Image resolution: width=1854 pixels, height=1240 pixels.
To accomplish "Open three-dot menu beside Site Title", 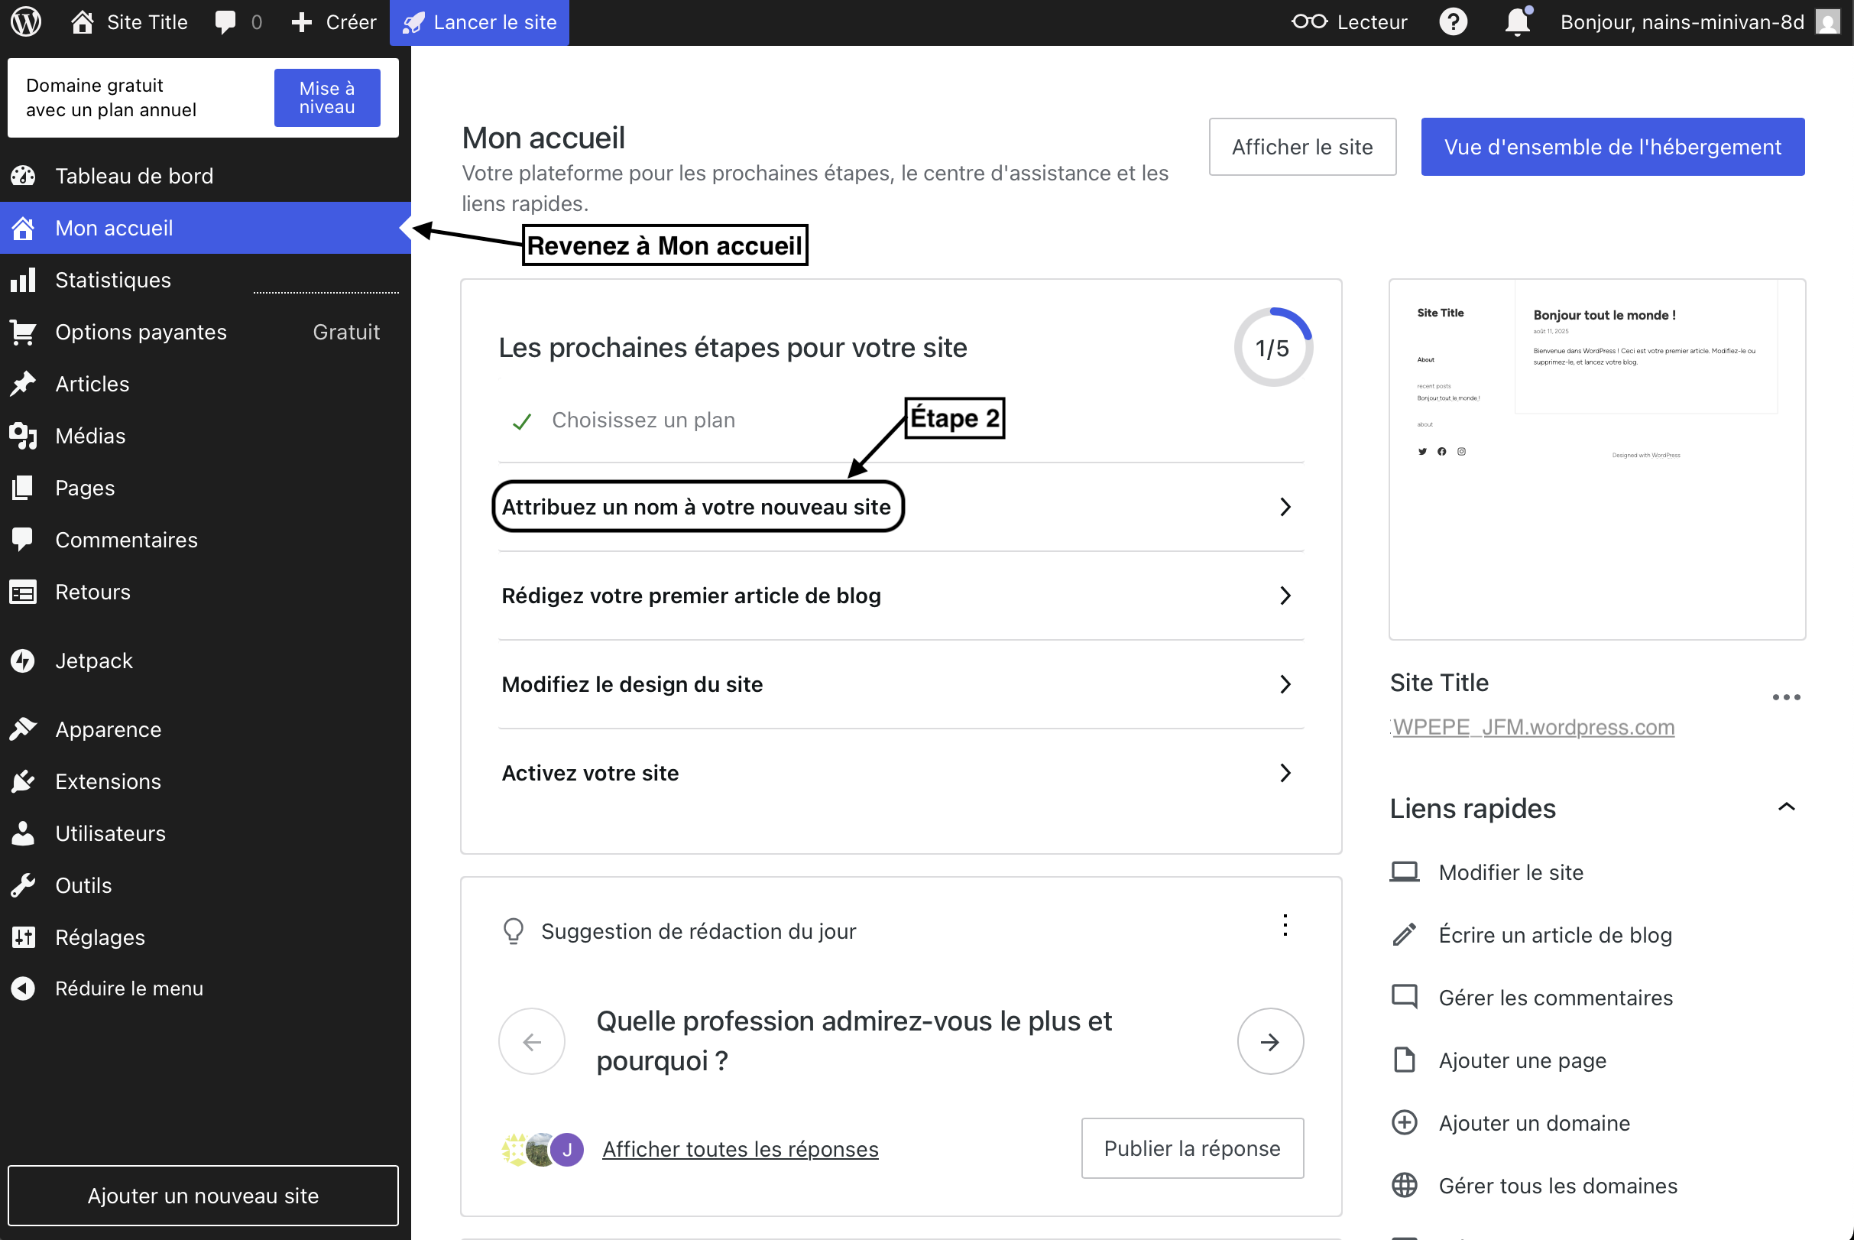I will point(1785,696).
